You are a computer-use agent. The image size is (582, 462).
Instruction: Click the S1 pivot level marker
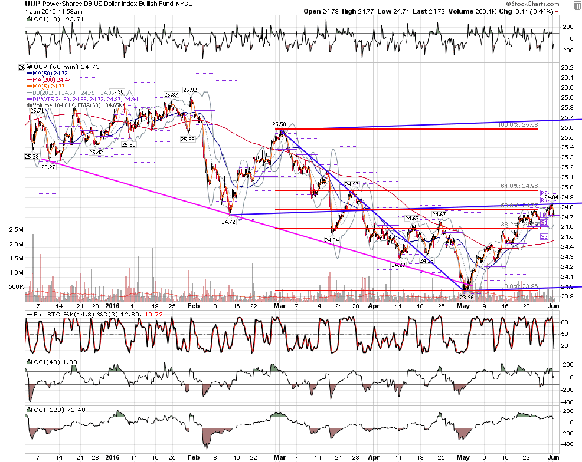coord(544,222)
